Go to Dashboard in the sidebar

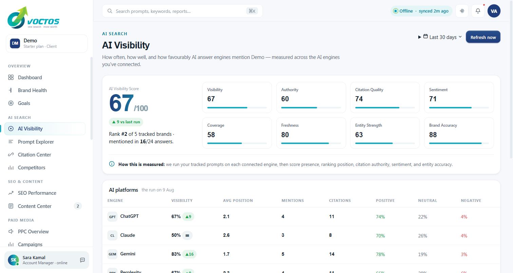[45, 78]
